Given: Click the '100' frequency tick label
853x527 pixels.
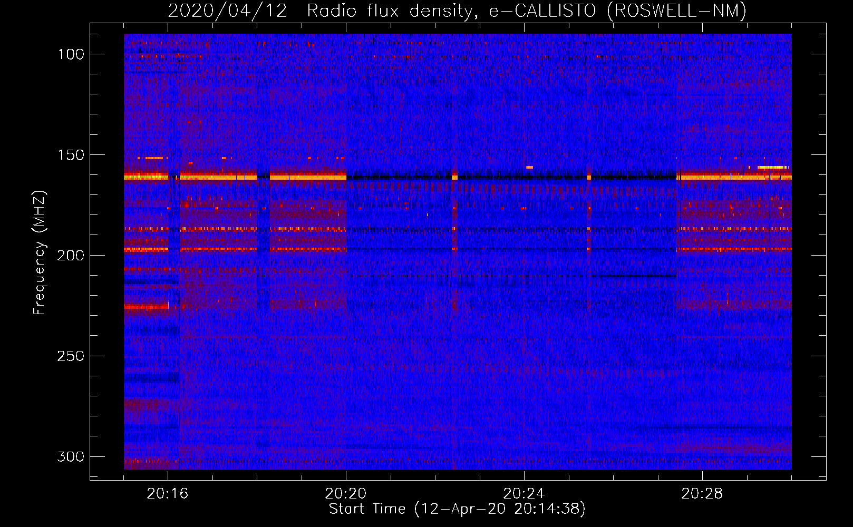Looking at the screenshot, I should 71,54.
